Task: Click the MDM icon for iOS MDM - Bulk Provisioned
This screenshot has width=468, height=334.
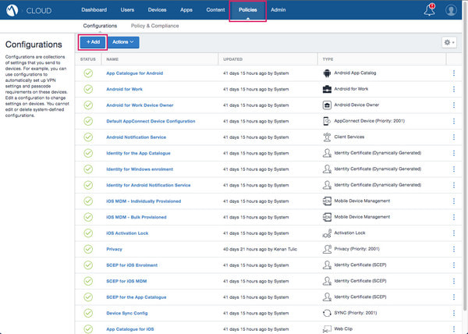Action: point(327,217)
